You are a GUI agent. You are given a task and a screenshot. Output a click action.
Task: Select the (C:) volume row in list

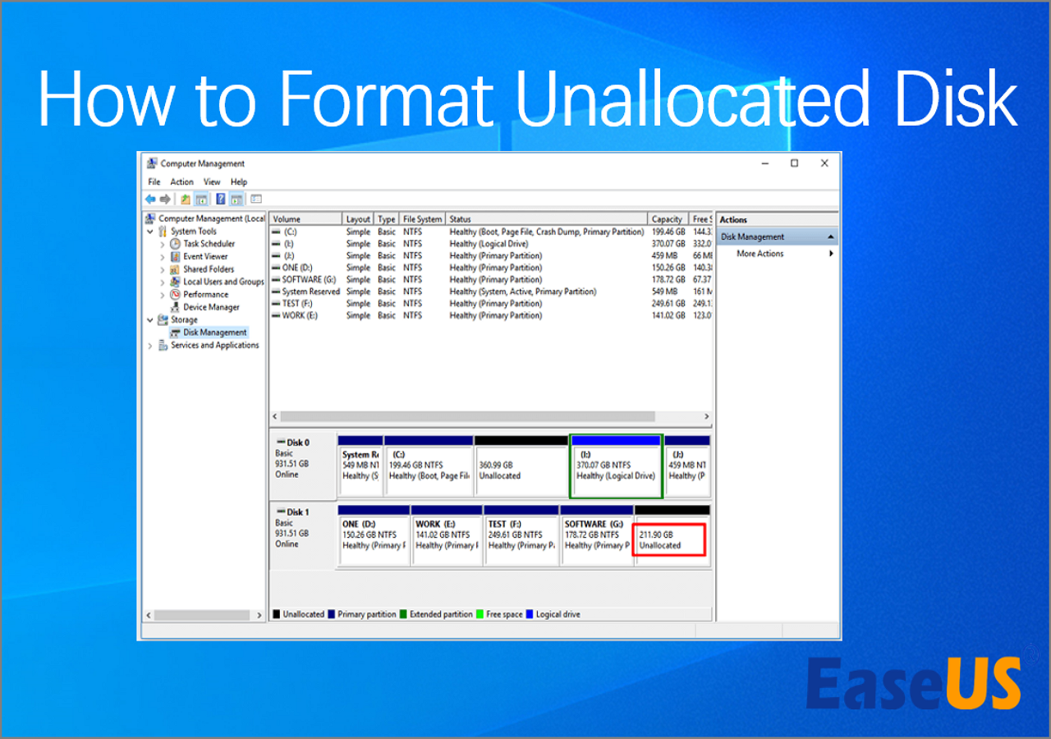tap(489, 232)
